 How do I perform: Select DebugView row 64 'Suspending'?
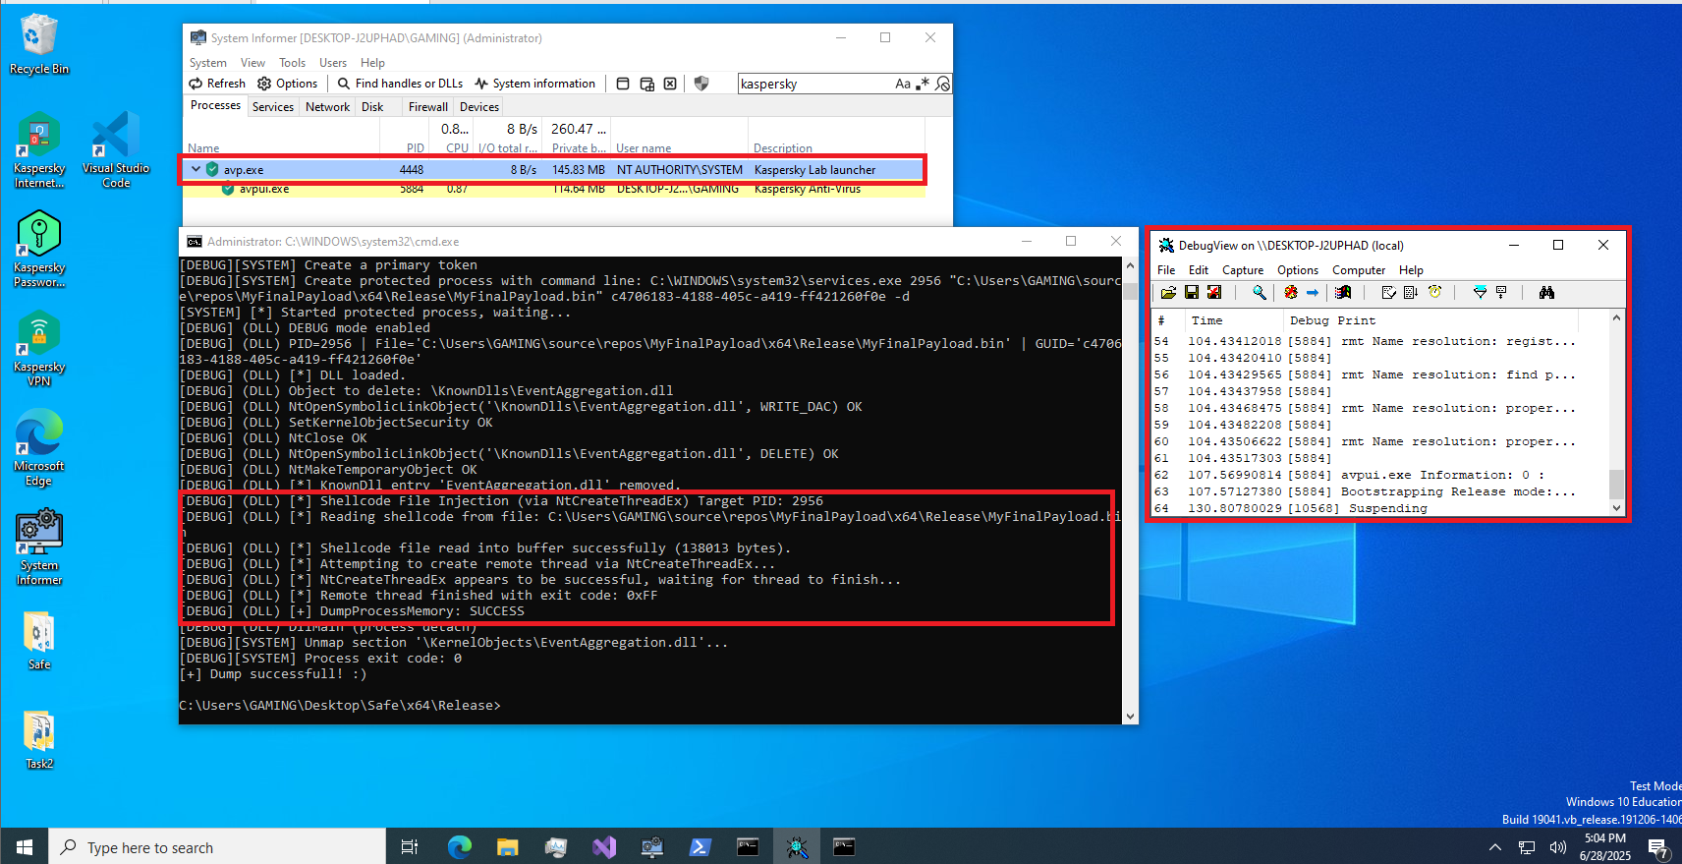1380,508
